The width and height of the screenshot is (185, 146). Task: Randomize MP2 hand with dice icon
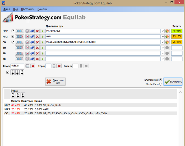pyautogui.click(x=32, y=31)
